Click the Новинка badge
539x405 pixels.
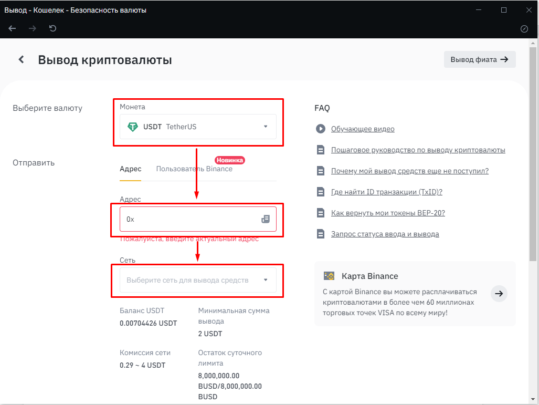[230, 160]
